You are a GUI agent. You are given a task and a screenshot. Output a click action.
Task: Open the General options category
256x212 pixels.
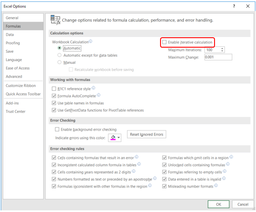tap(23, 18)
